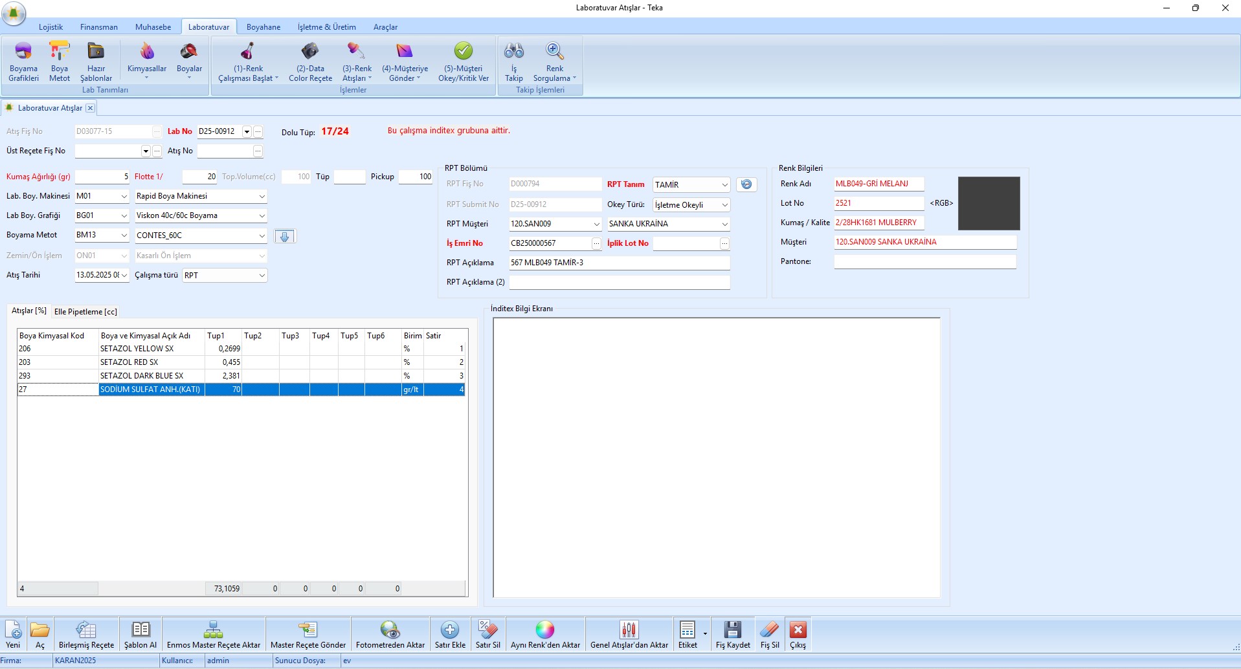Click blue down-arrow beside CONTES_60C
The width and height of the screenshot is (1241, 669).
[x=284, y=236]
